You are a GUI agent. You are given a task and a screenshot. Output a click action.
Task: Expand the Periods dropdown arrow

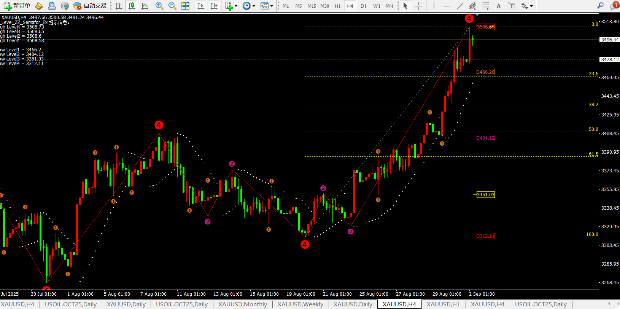click(254, 6)
